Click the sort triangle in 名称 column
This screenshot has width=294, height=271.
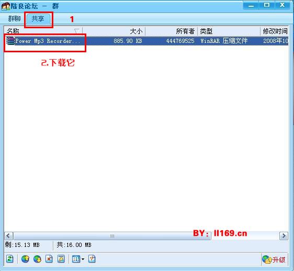[77, 31]
